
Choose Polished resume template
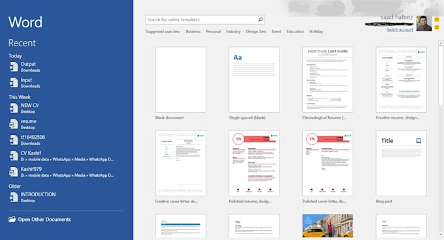(254, 164)
